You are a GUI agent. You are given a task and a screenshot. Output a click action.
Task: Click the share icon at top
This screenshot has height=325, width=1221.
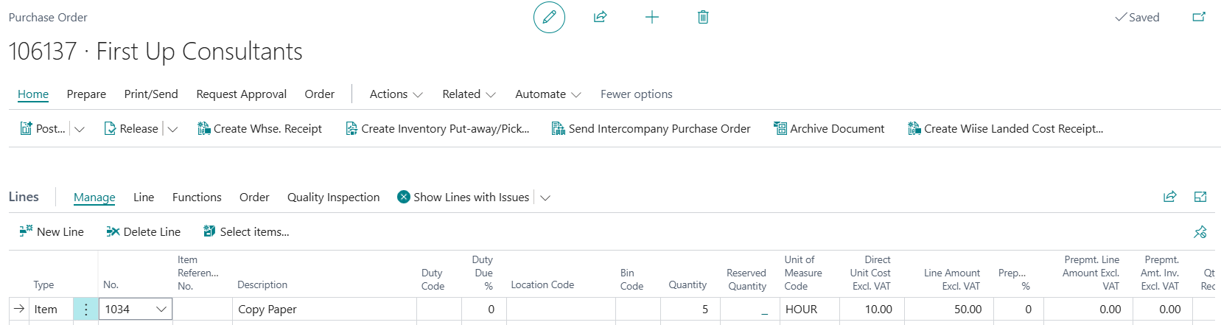[x=601, y=17]
